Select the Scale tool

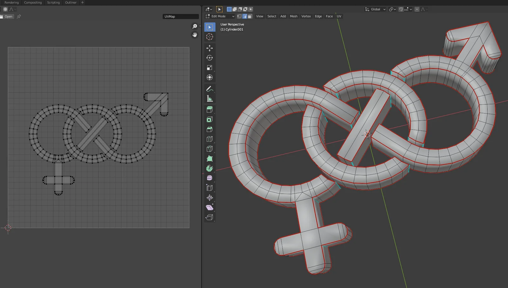[210, 67]
